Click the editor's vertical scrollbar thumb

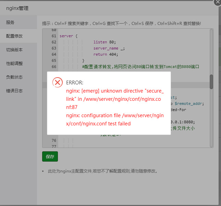(211, 82)
